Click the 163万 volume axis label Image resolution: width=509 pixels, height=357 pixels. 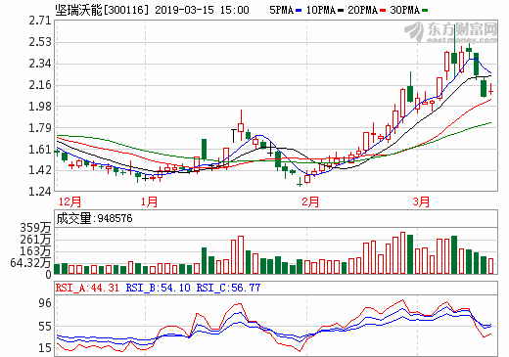[x=36, y=251]
